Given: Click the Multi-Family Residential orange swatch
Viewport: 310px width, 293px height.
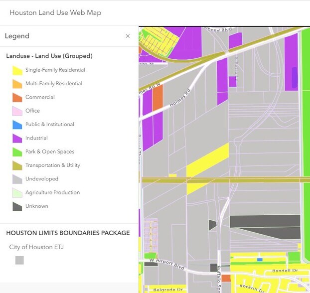Looking at the screenshot, I should point(17,84).
